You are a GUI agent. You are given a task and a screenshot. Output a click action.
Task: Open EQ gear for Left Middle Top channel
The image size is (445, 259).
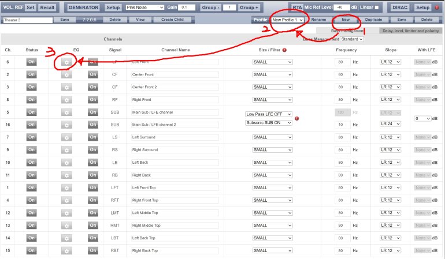(x=66, y=213)
